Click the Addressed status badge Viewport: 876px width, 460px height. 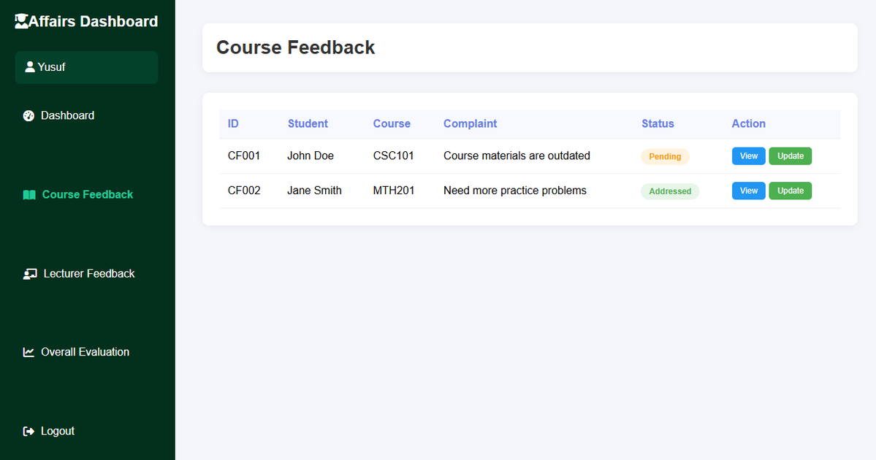pos(670,191)
